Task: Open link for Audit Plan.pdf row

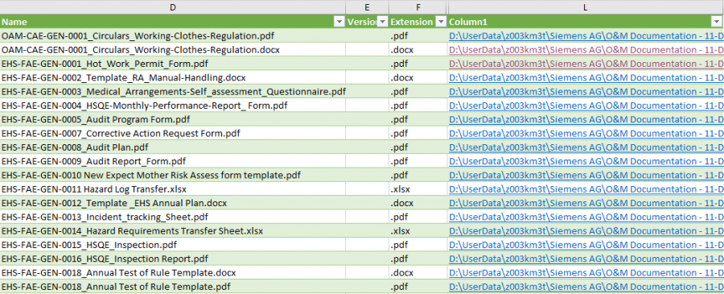Action: (x=586, y=147)
